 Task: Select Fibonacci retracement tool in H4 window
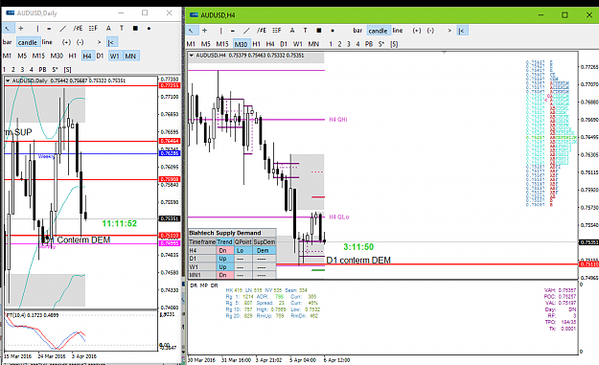click(x=277, y=31)
